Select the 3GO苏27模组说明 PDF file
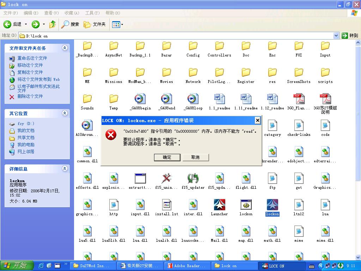This screenshot has height=271, width=361. (325, 99)
